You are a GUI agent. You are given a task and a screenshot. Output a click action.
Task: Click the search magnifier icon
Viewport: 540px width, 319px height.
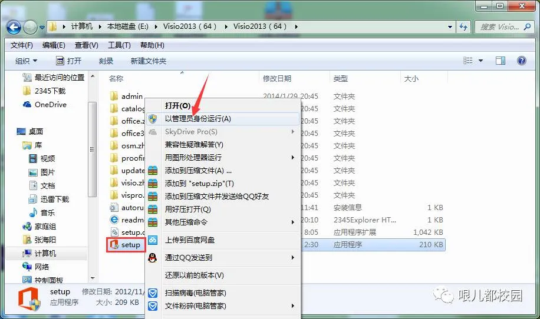point(527,27)
